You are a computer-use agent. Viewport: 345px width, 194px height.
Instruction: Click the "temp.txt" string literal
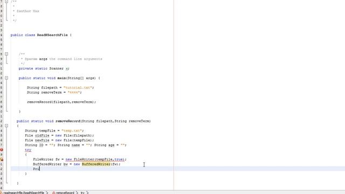tap(72, 130)
